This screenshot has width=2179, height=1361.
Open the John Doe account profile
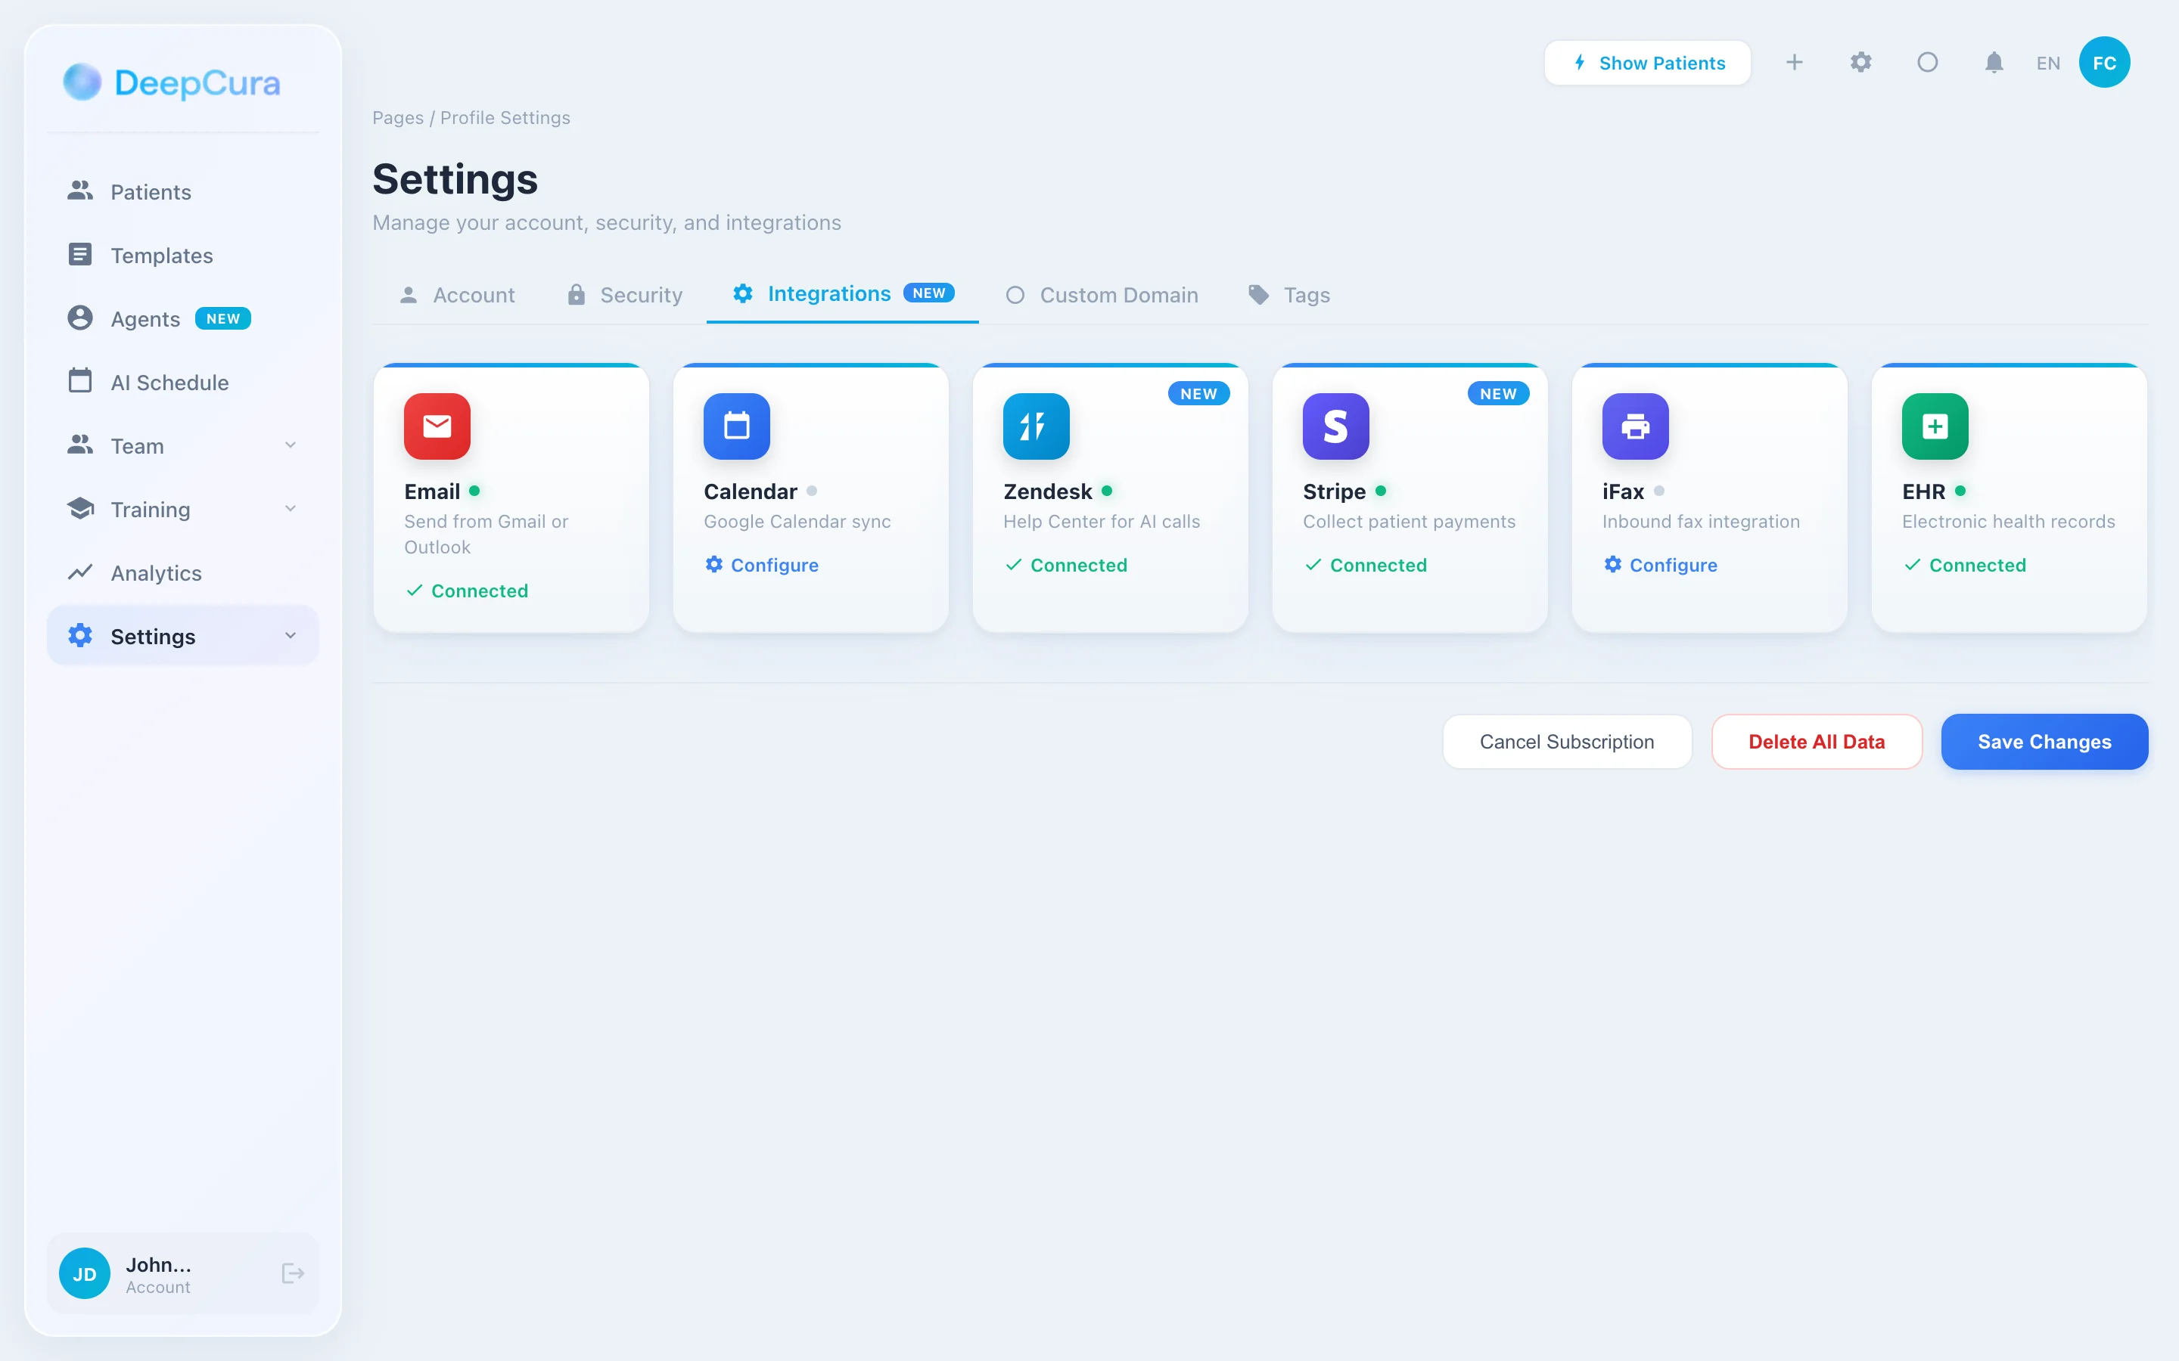158,1273
